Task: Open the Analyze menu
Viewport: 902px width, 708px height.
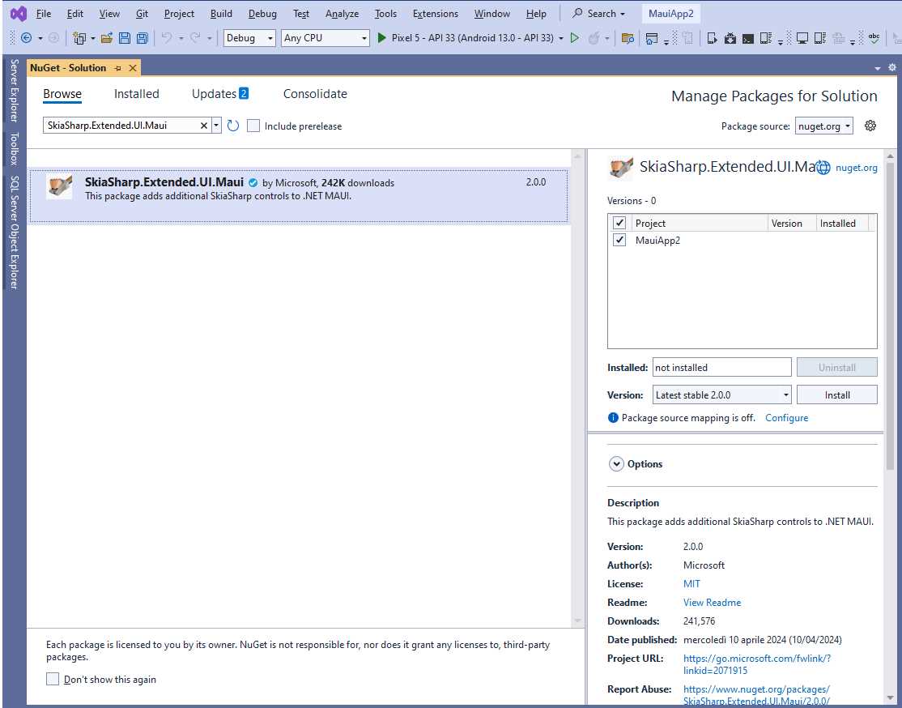Action: pyautogui.click(x=342, y=13)
